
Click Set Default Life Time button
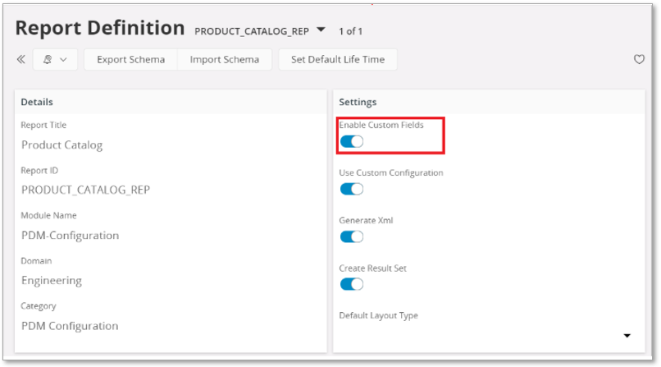[x=338, y=60]
